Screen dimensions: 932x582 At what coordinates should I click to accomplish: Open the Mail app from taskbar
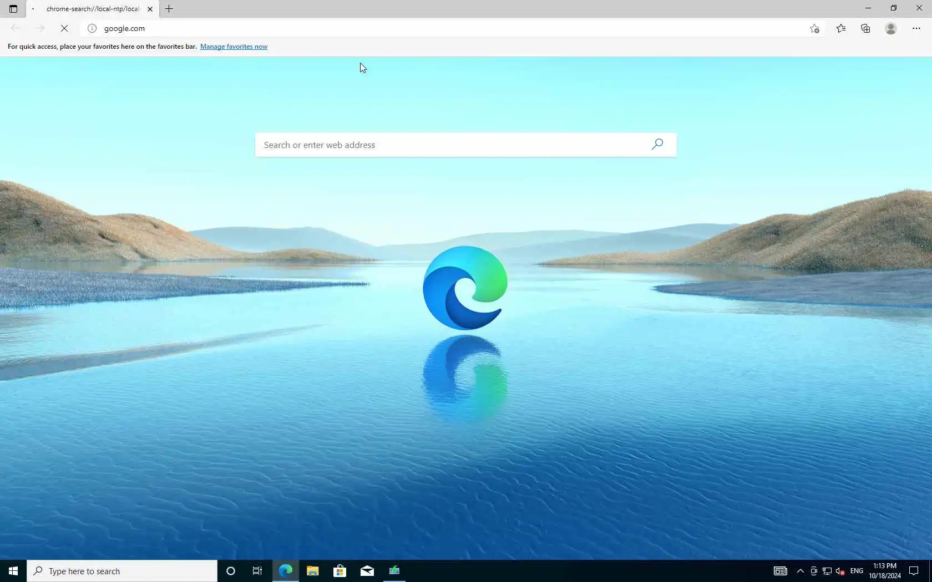(367, 571)
